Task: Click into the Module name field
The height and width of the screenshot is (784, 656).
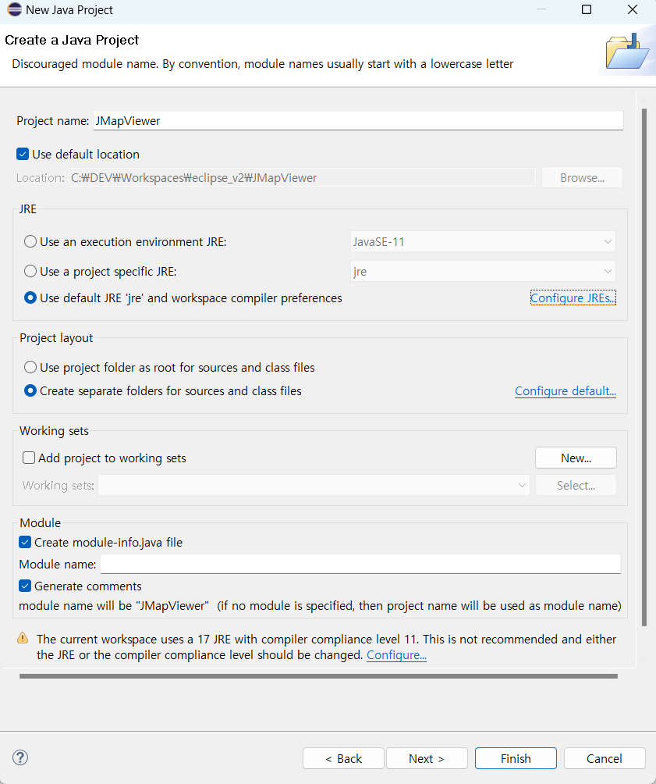Action: (360, 564)
